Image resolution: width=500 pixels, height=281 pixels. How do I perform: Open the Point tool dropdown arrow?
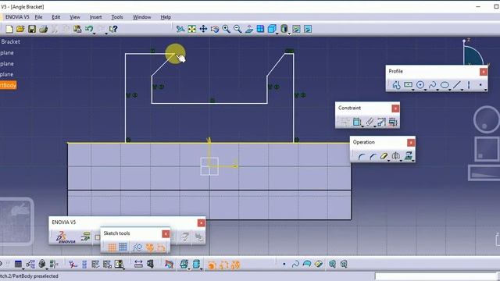(485, 91)
